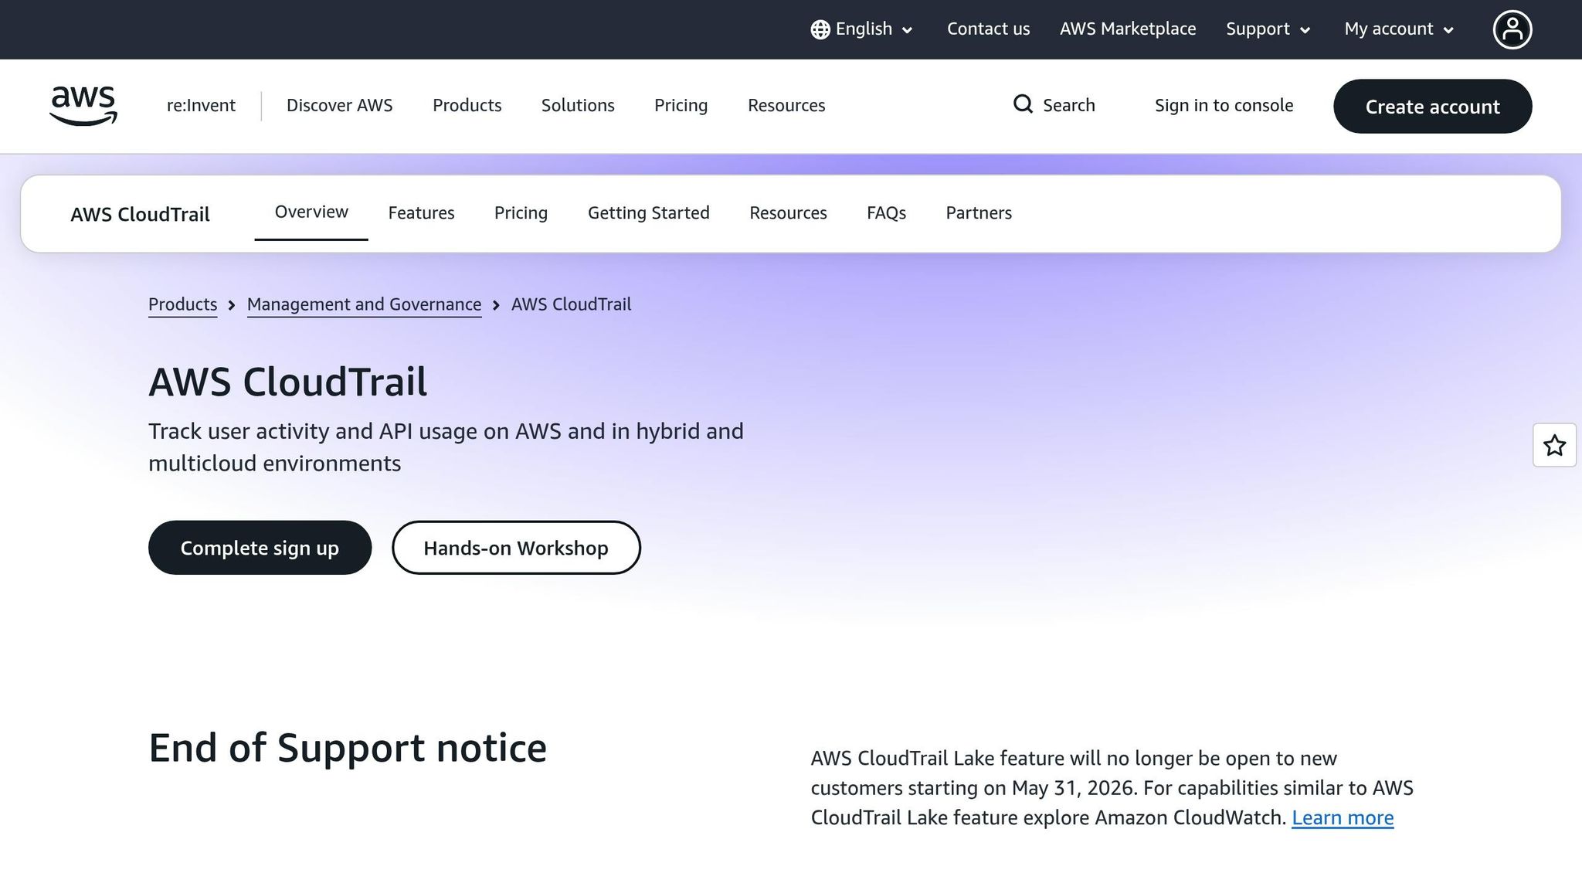Follow the Learn more link
The image size is (1582, 890).
[x=1343, y=817]
